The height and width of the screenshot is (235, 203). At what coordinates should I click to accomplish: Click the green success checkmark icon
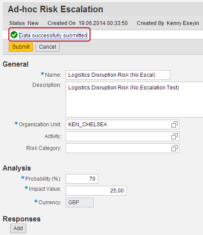pyautogui.click(x=14, y=35)
